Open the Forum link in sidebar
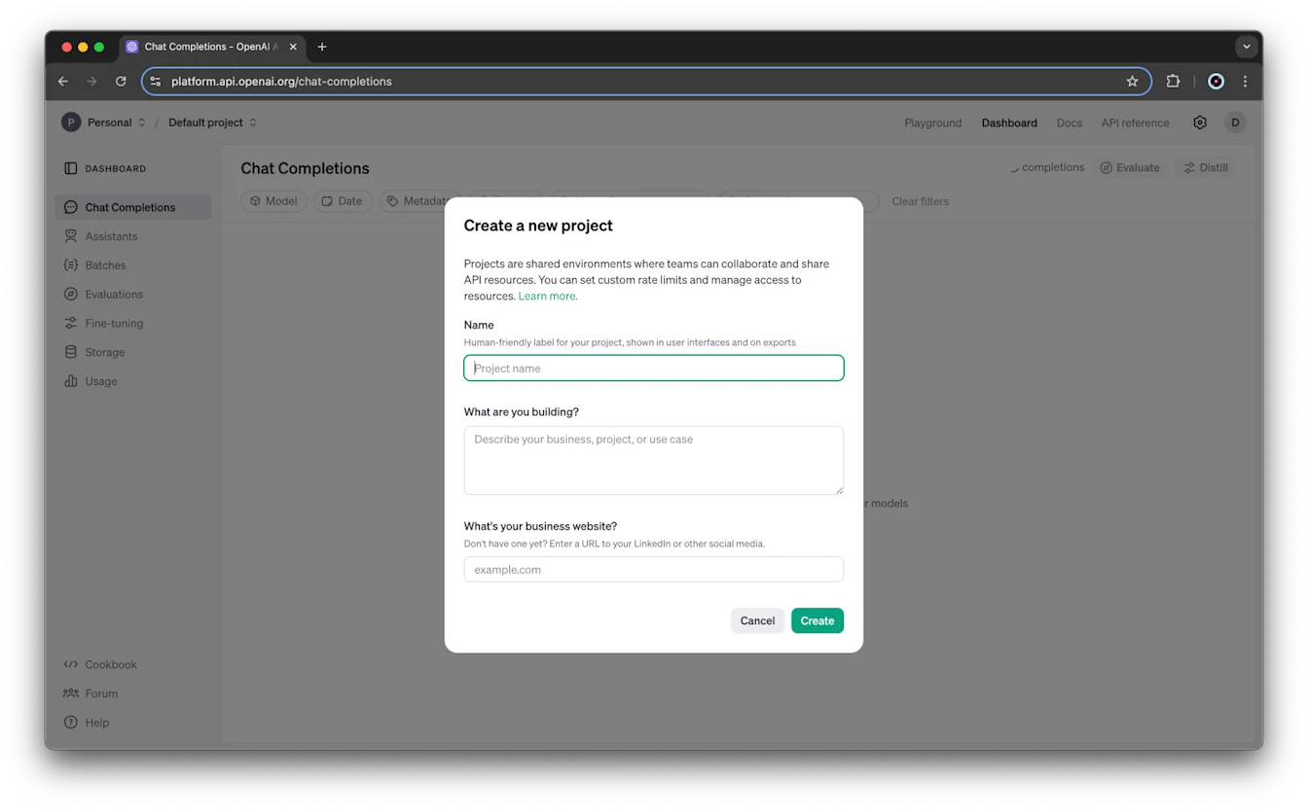1308x809 pixels. click(x=91, y=694)
